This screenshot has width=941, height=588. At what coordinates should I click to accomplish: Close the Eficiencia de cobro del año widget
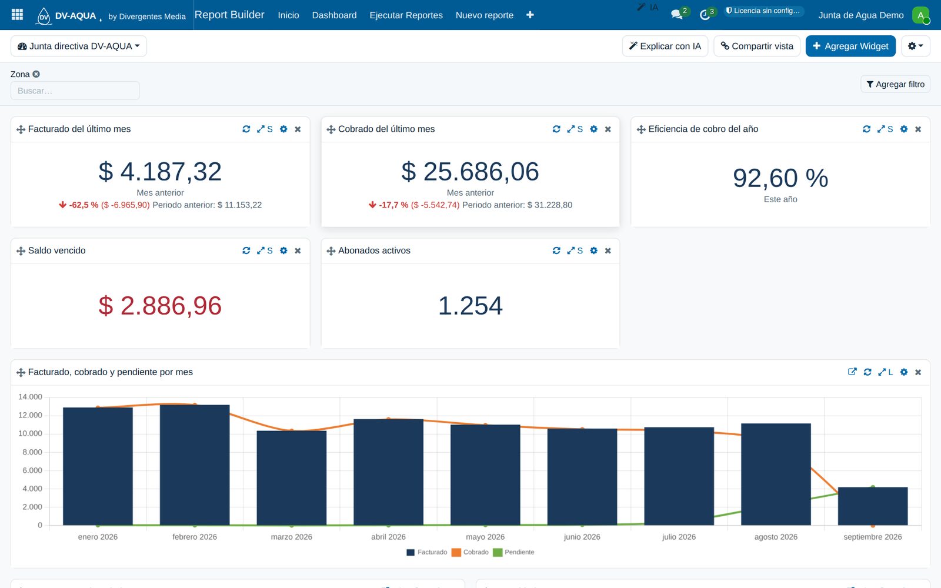click(x=918, y=129)
